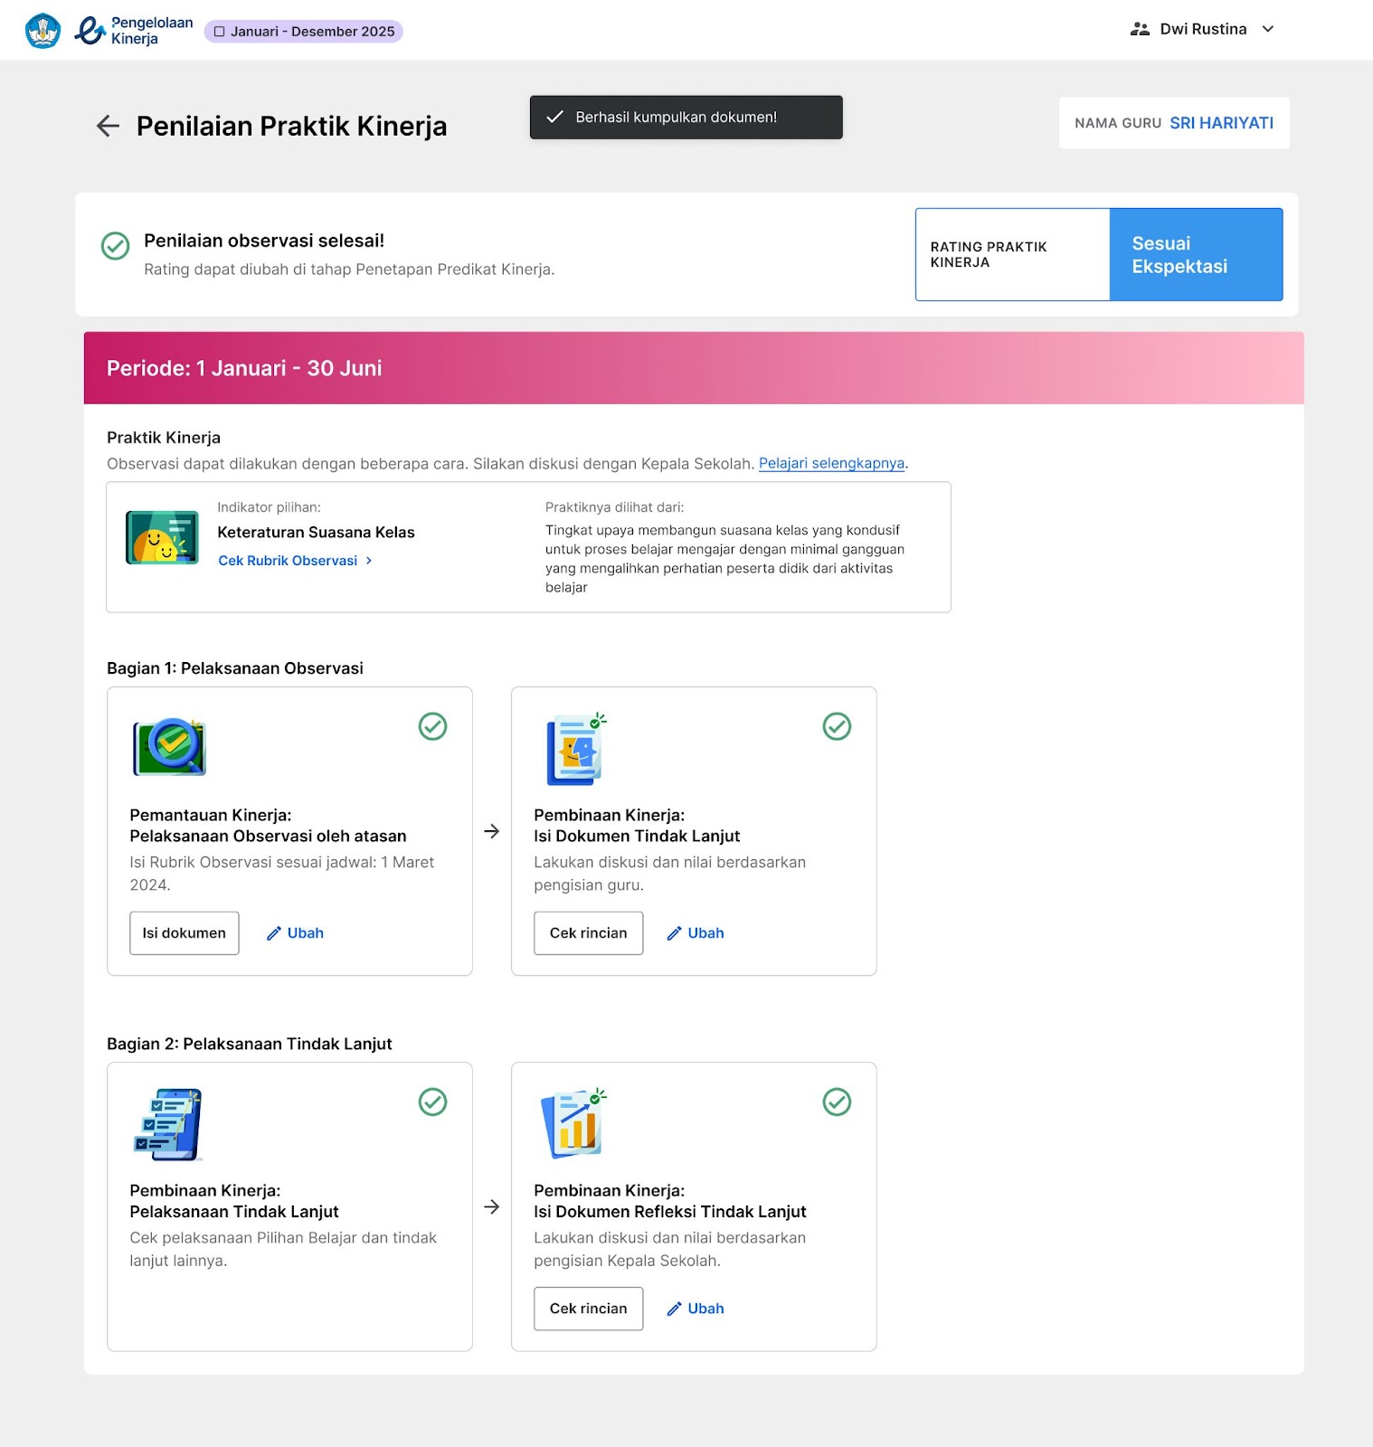This screenshot has height=1447, width=1373.
Task: Click the Keteraturan Suasana Kelas indicator title
Action: coord(316,532)
